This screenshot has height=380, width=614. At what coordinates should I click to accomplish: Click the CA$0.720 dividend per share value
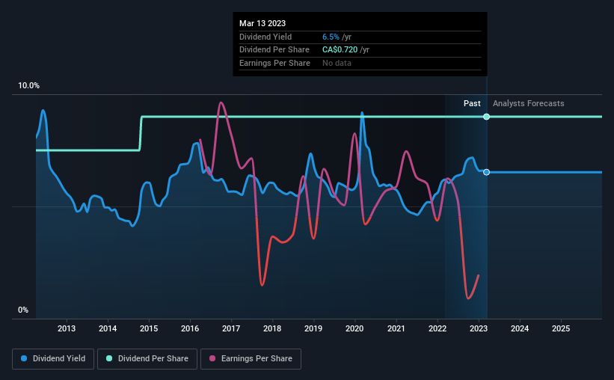click(340, 50)
